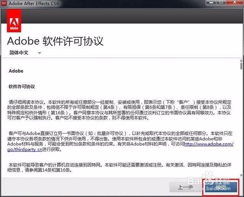Click the bold 软件许可协议 subheading
Screen dimensions: 244x197
click(x=22, y=86)
